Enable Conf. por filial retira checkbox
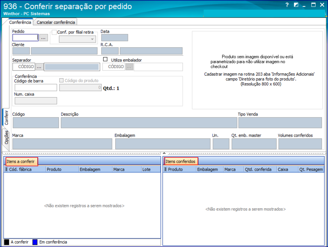This screenshot has height=247, width=328. tap(54, 32)
